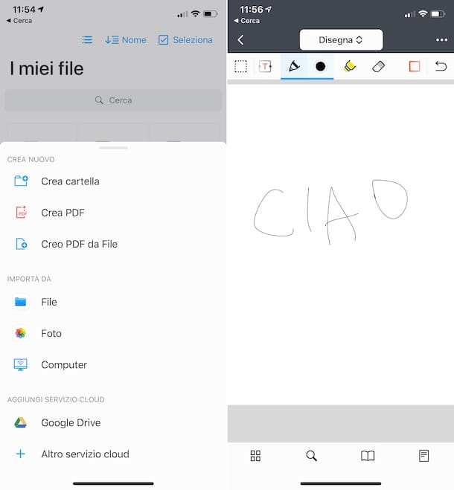The height and width of the screenshot is (490, 454).
Task: Choose the text box tool
Action: click(x=265, y=66)
